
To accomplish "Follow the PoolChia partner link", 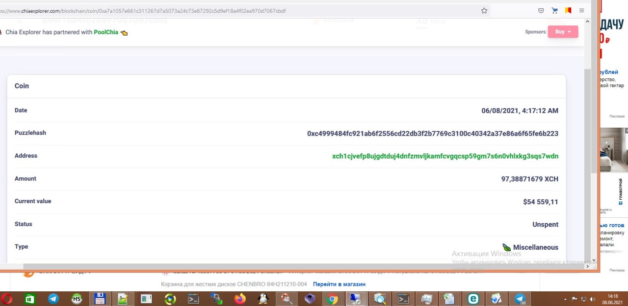I will [x=106, y=32].
